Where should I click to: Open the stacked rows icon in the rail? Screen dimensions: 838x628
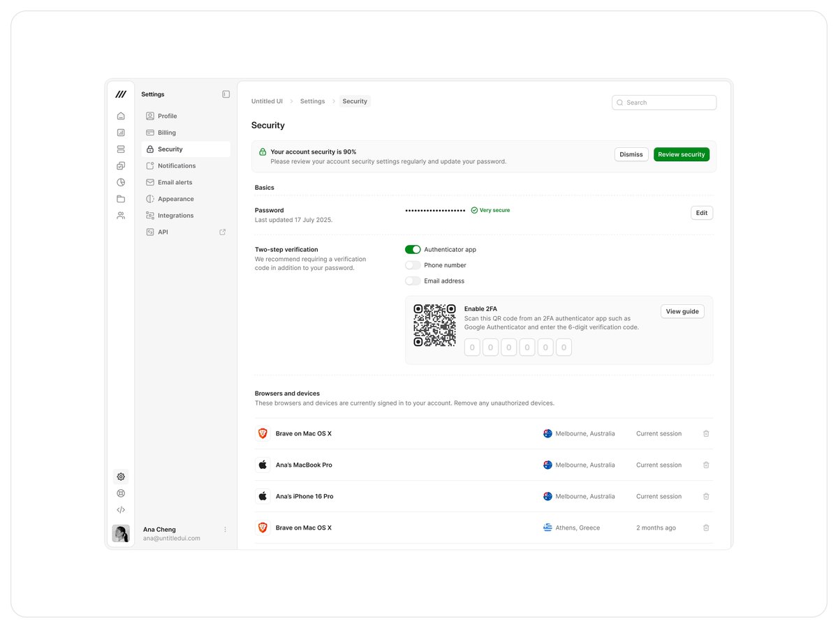pos(121,149)
